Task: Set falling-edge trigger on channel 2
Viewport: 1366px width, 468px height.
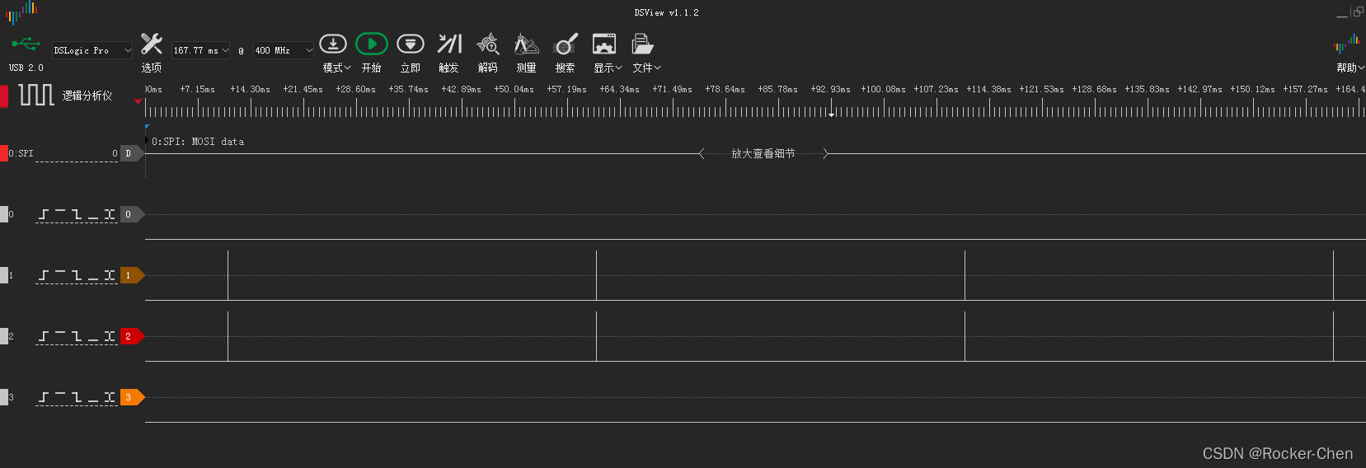Action: 77,336
